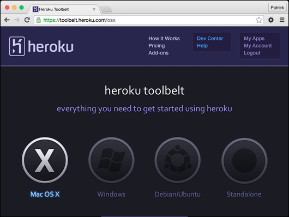Open a new browser tab
Screen dimensions: 289x217
coord(106,9)
